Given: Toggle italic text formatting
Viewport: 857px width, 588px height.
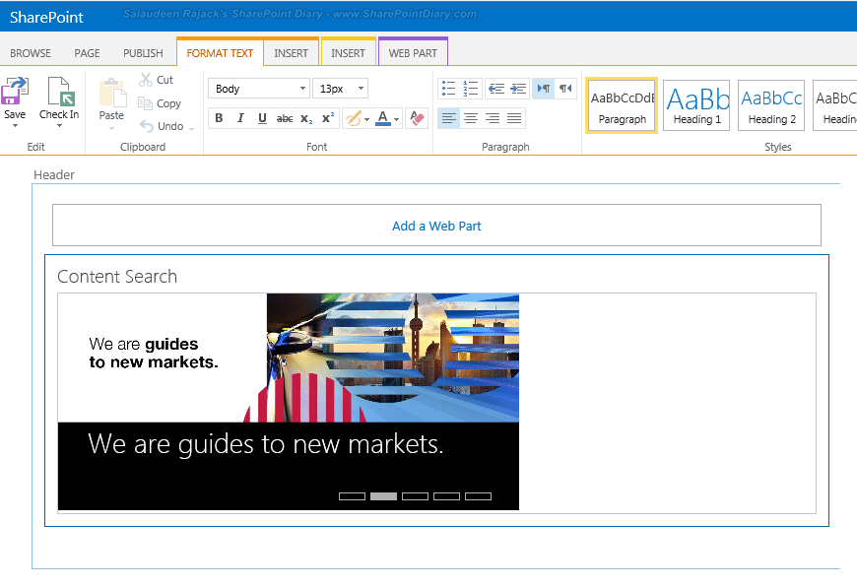Looking at the screenshot, I should click(240, 117).
